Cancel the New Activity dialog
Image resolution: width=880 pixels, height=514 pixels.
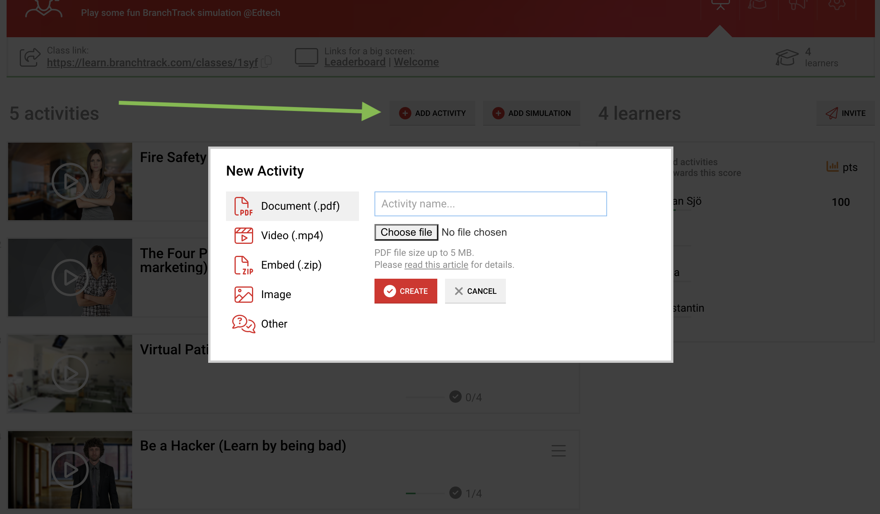click(x=475, y=291)
